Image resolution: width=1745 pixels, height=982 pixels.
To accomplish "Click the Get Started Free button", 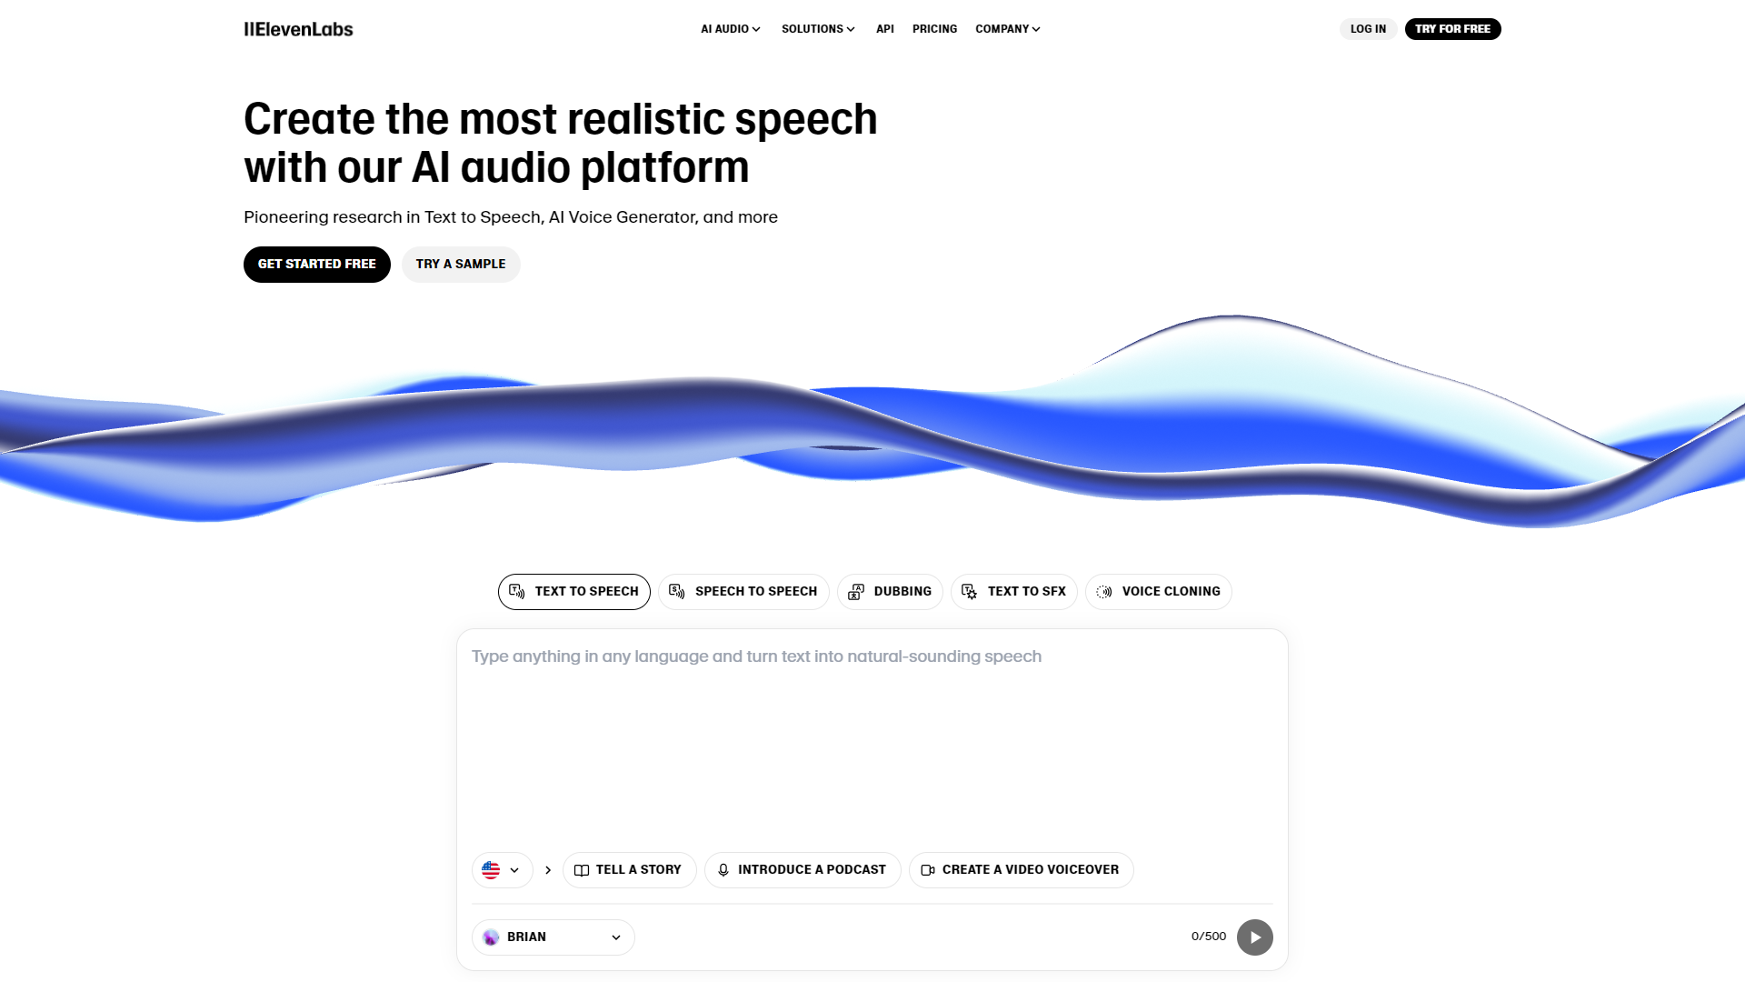I will [x=316, y=263].
